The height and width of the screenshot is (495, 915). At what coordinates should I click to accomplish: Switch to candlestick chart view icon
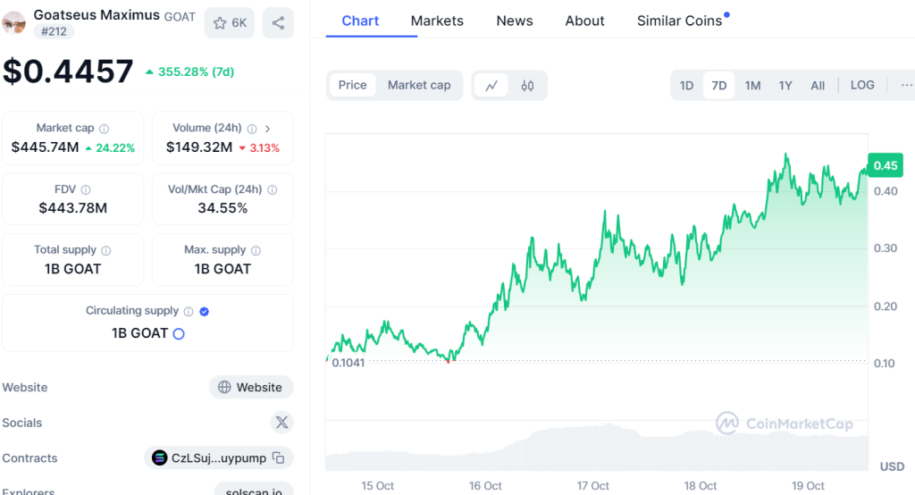click(527, 86)
